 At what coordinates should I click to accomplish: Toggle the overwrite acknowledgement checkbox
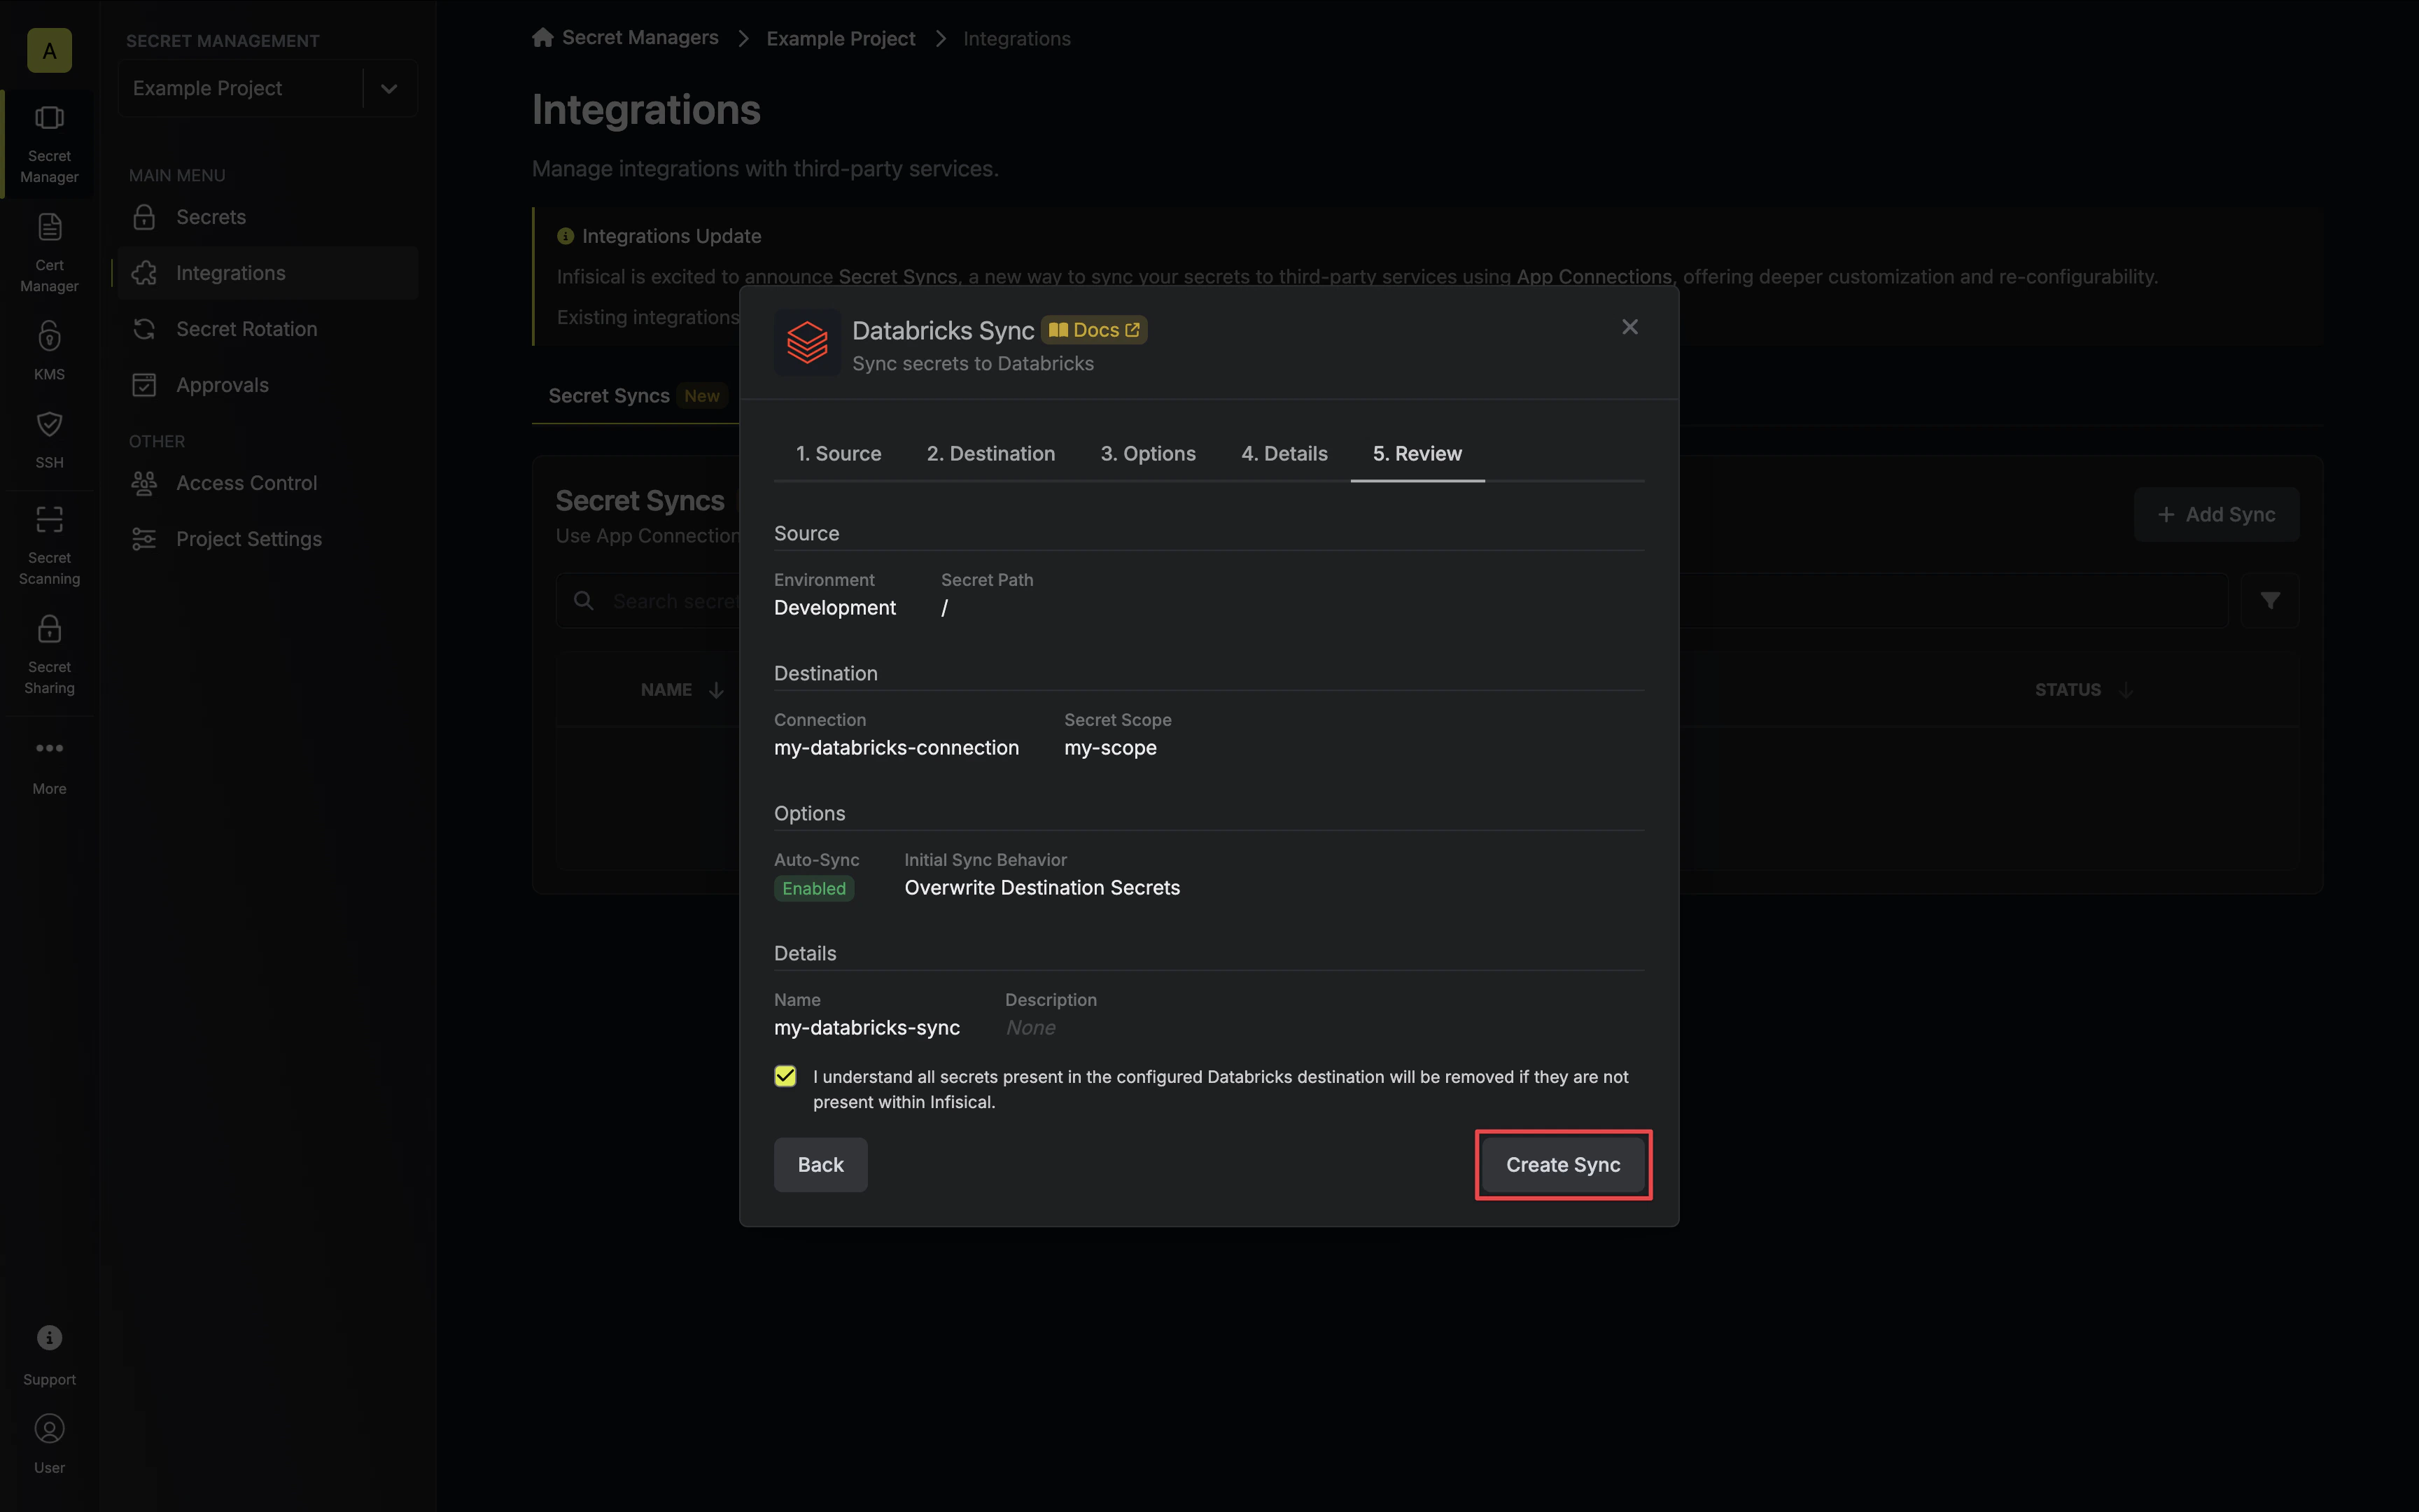pyautogui.click(x=785, y=1076)
